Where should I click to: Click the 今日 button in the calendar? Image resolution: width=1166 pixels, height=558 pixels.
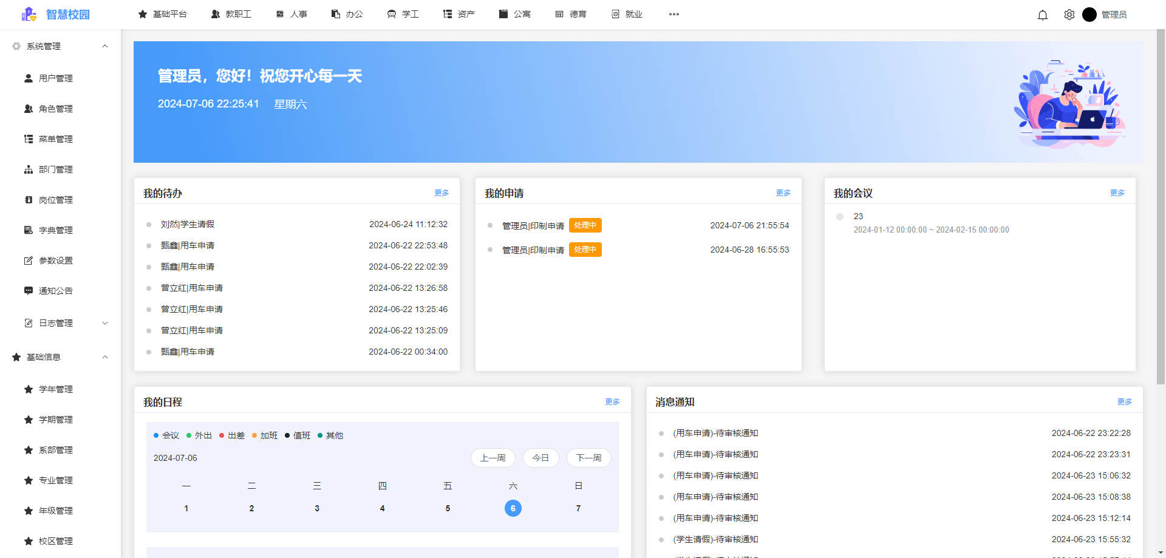540,458
